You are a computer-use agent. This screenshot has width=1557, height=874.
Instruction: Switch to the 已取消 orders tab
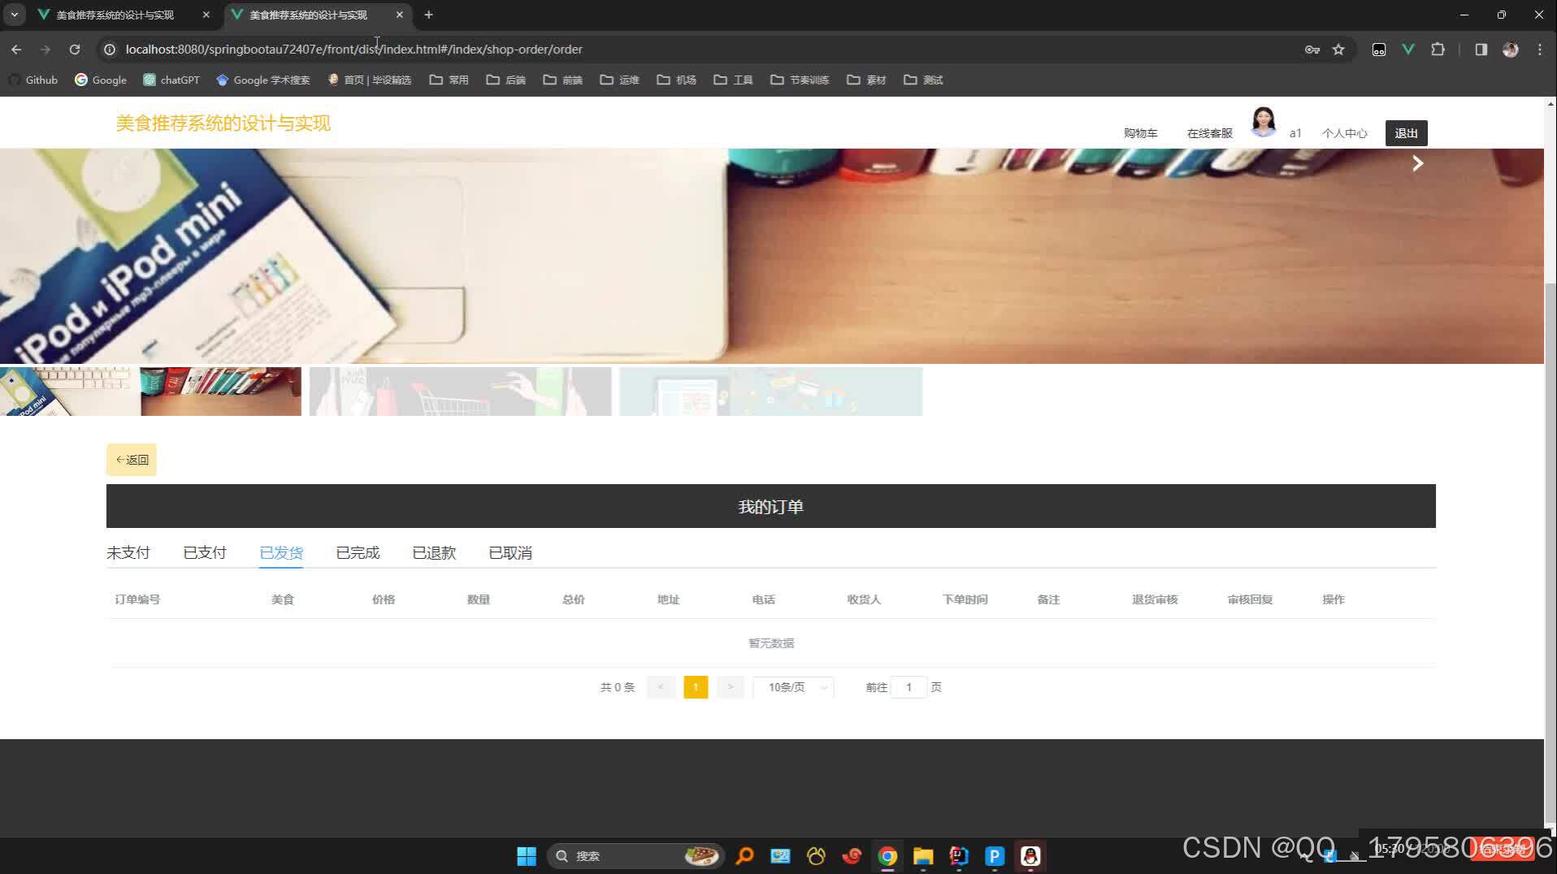click(x=510, y=553)
